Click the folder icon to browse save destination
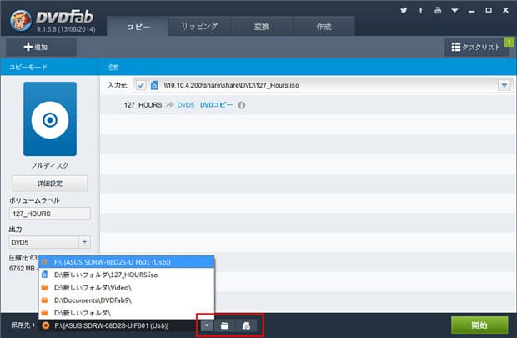 [224, 325]
